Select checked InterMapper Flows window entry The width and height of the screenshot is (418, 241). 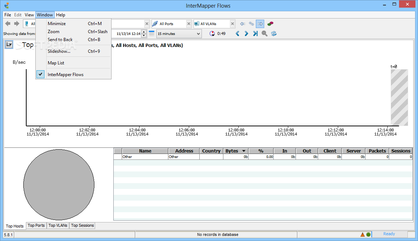73,75
